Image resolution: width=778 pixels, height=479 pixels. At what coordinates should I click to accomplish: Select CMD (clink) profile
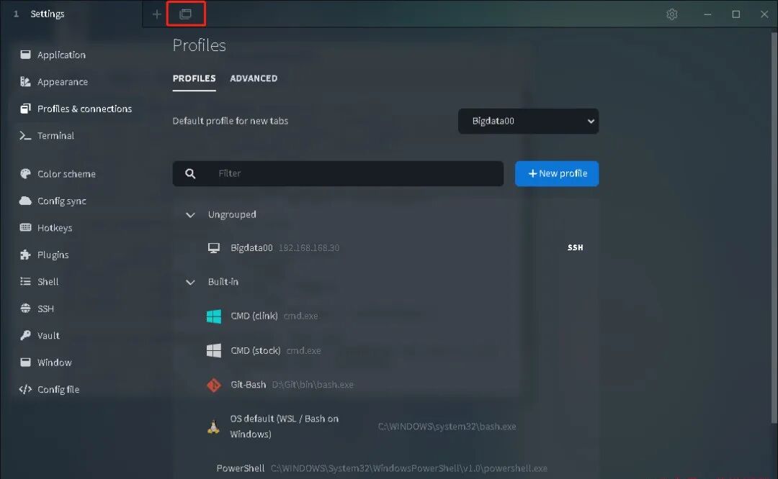386,316
